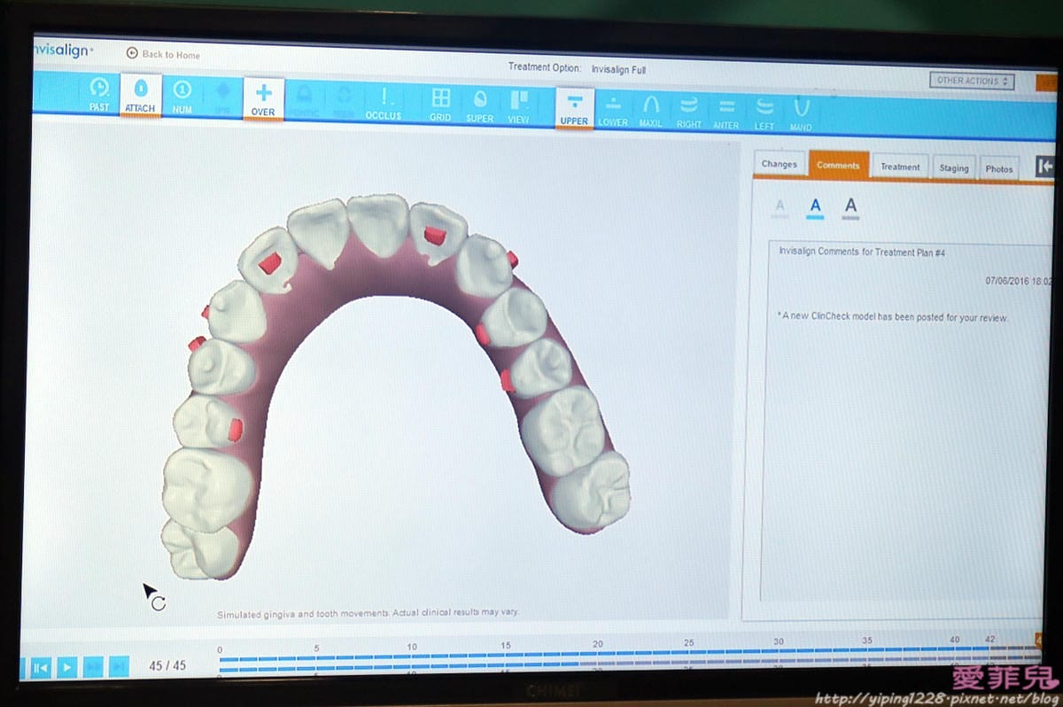The height and width of the screenshot is (707, 1063).
Task: Open the Comments tab
Action: click(838, 165)
